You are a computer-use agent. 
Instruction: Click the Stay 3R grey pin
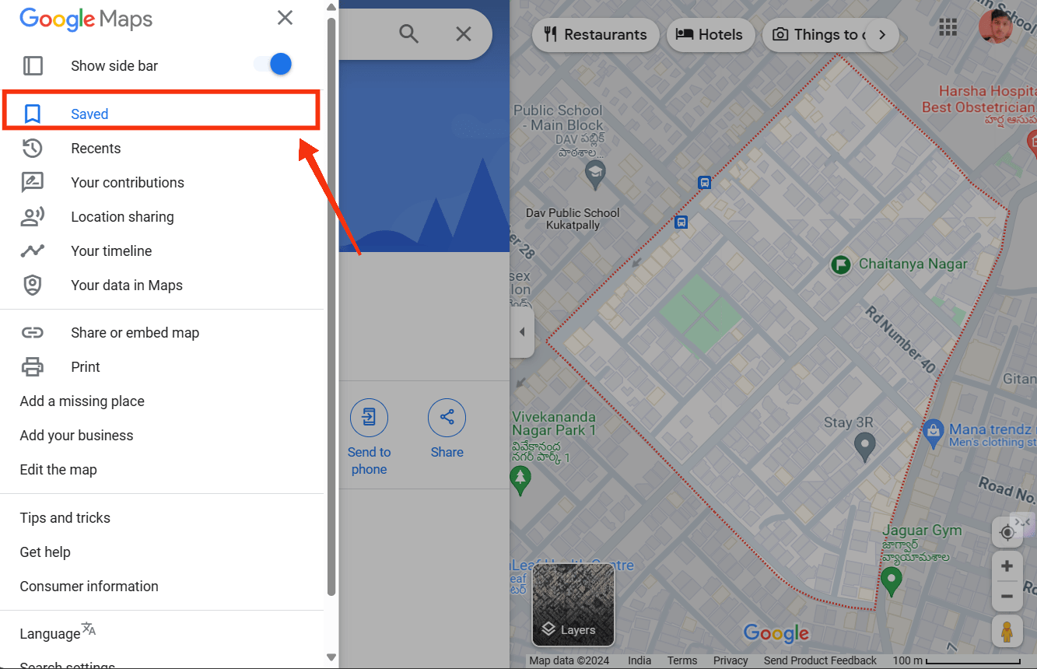click(x=864, y=447)
